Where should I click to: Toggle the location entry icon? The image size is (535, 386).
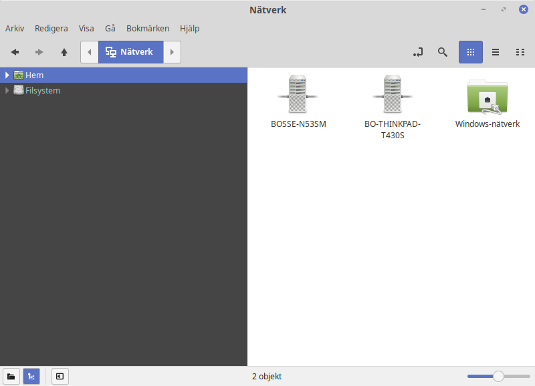tap(418, 52)
